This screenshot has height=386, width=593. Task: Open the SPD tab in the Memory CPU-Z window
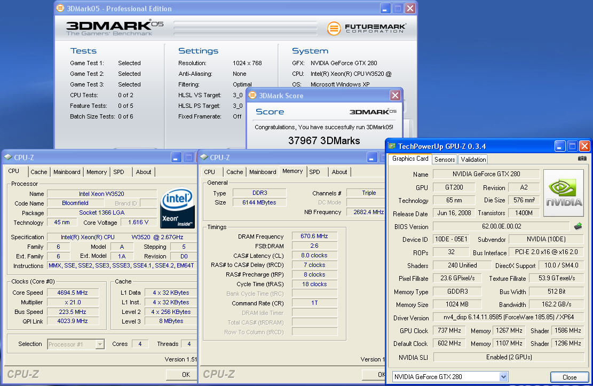(x=315, y=172)
